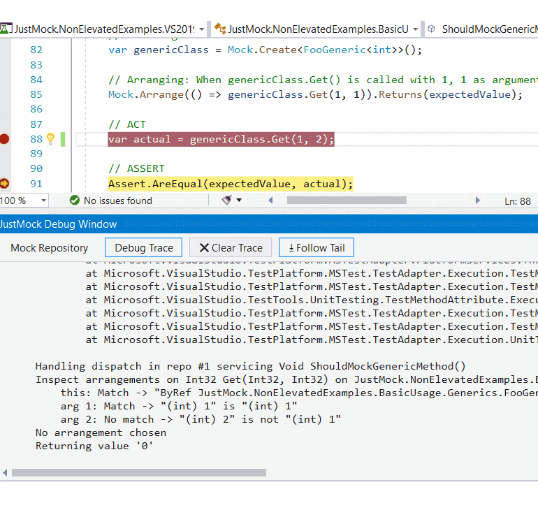Click line number 82 in the gutter

point(36,50)
